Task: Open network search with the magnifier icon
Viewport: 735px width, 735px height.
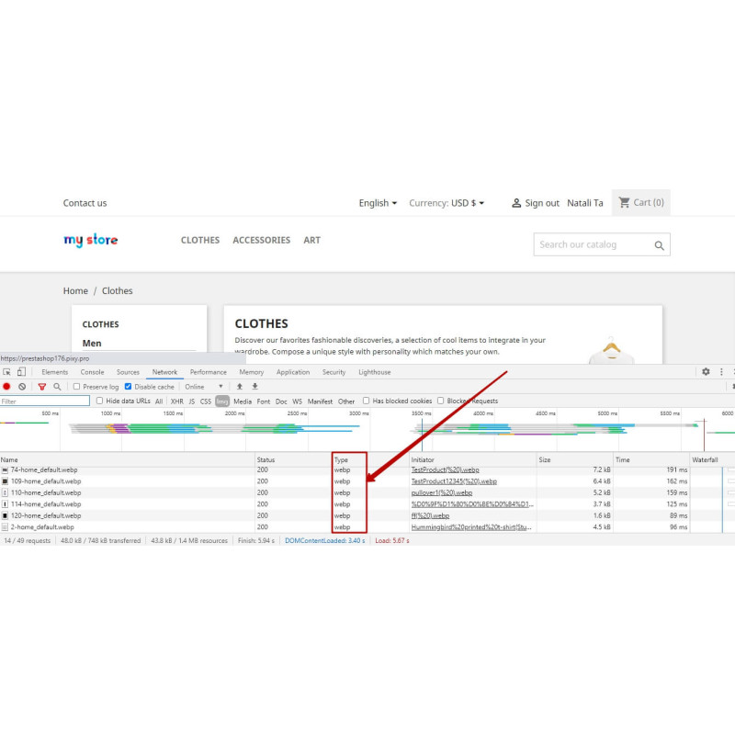Action: (57, 387)
